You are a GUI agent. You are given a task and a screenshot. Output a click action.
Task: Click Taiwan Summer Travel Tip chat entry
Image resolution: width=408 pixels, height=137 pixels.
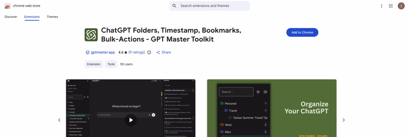pyautogui.click(x=248, y=118)
